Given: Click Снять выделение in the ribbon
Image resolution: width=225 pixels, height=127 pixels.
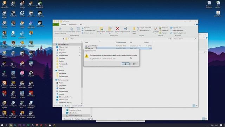Looking at the screenshot, I should click(x=177, y=30).
